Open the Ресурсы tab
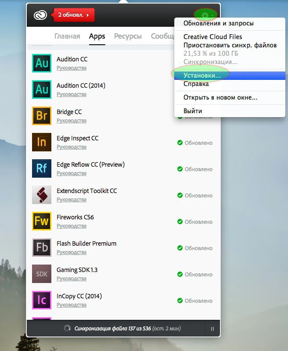 click(x=128, y=36)
